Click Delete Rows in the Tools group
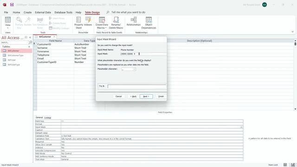The image size is (297, 167). coord(58,23)
